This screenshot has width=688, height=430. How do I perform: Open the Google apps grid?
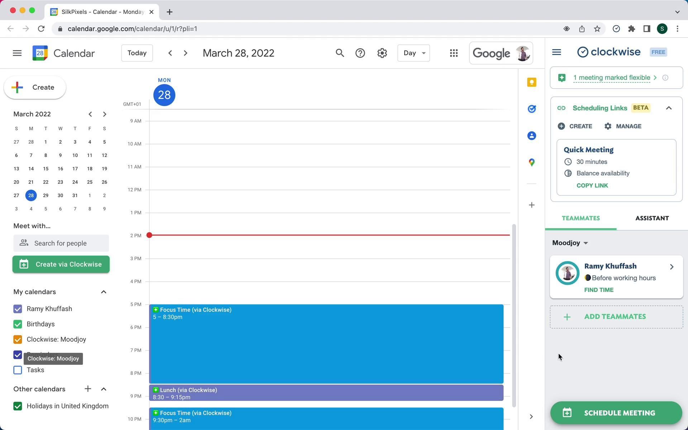(x=454, y=53)
